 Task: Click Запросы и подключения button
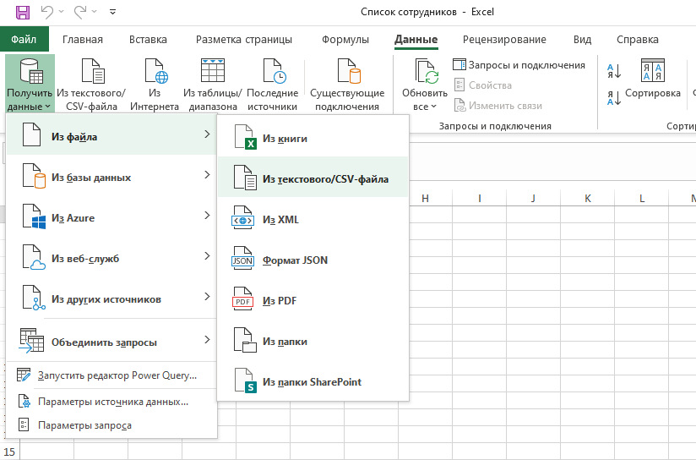coord(519,65)
